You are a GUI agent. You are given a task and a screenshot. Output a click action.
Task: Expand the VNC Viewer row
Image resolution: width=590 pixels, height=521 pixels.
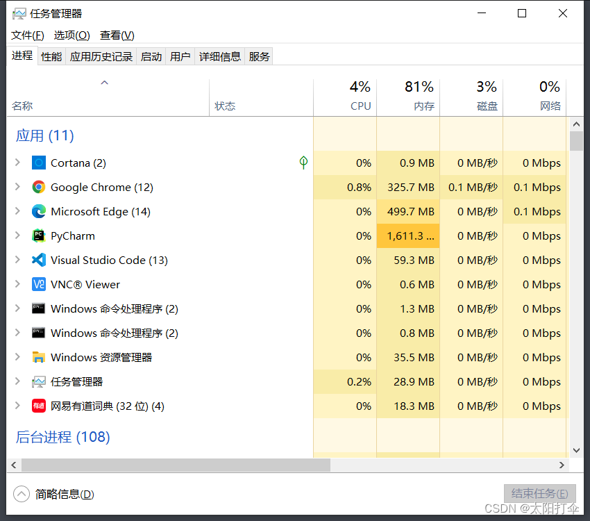click(17, 284)
